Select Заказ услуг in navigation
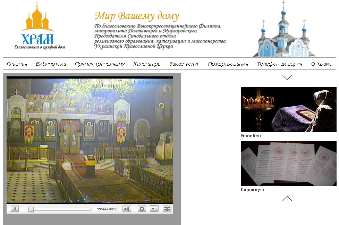Viewport: 339px width, 225px height. [184, 64]
